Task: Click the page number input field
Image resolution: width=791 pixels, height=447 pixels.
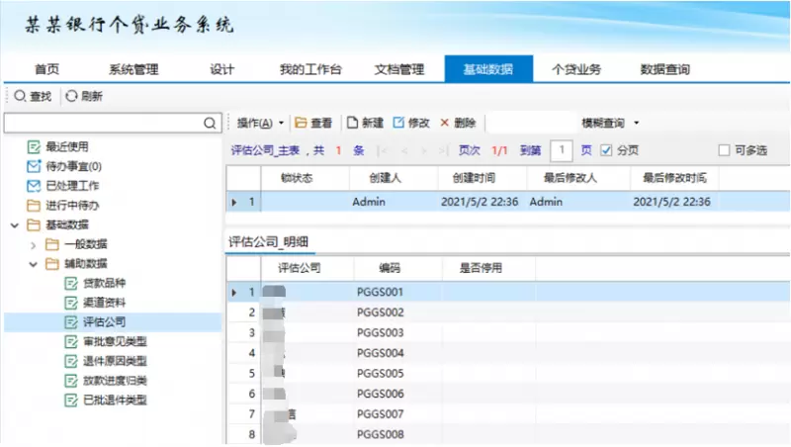Action: pos(562,150)
